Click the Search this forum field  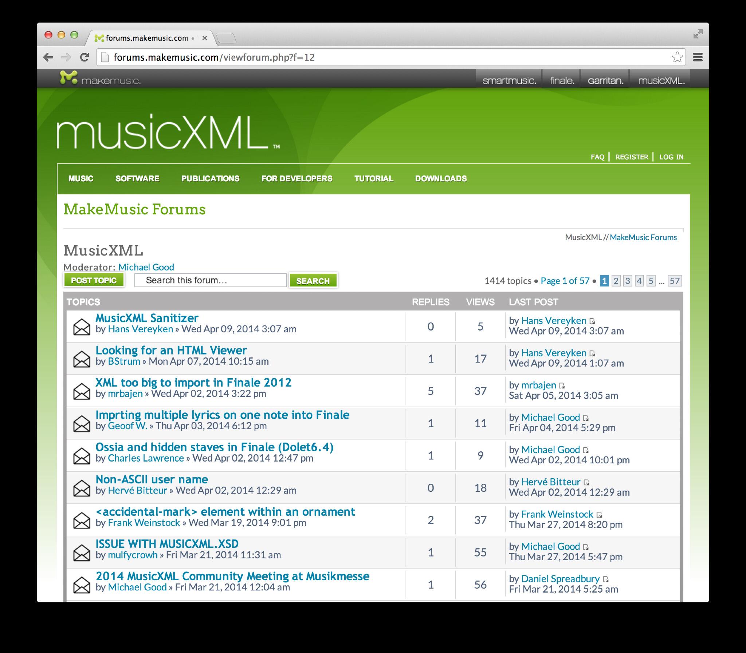click(x=211, y=280)
